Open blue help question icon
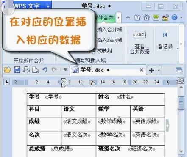 (174, 17)
